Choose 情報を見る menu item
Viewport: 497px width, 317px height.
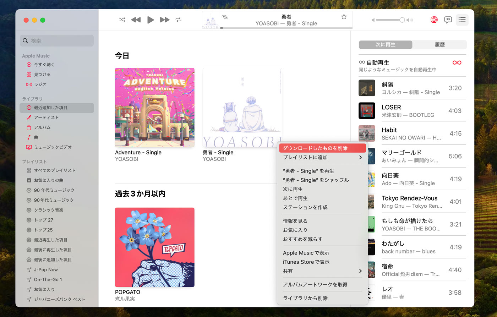pos(322,221)
